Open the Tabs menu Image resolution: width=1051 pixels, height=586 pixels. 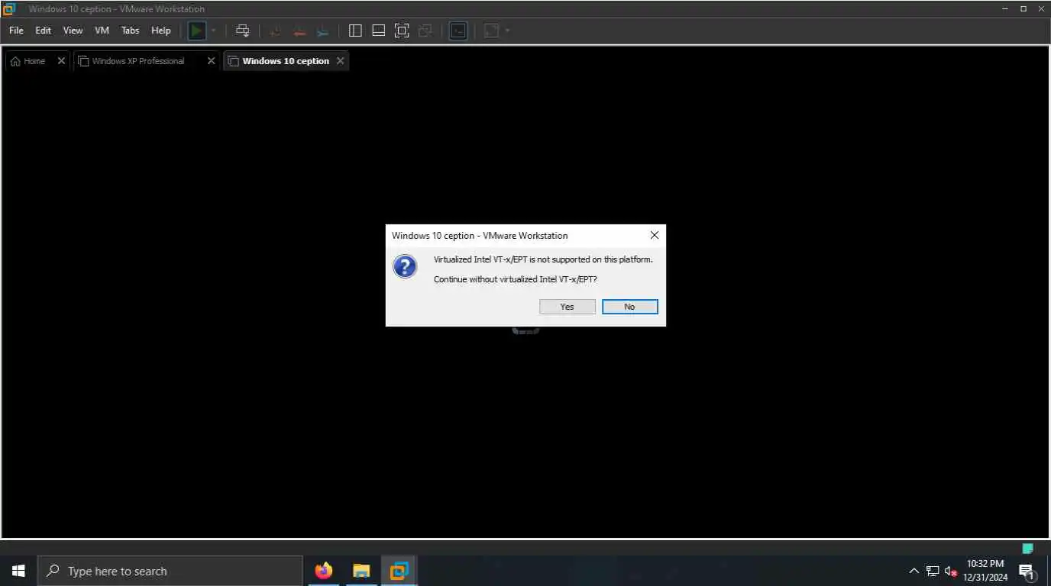(131, 31)
